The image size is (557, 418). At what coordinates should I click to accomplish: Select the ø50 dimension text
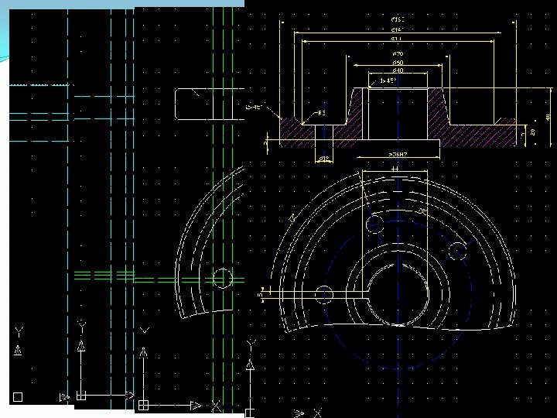398,63
